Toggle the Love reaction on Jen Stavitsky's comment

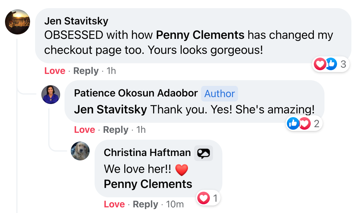point(55,71)
